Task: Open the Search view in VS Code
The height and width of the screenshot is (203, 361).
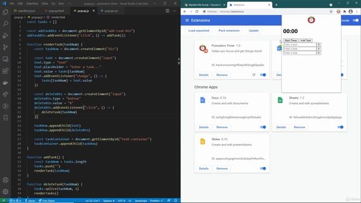Action: 5,24
